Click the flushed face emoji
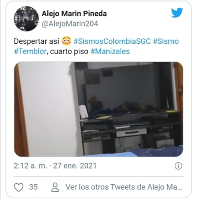Image resolution: width=197 pixels, height=200 pixels. [66, 41]
